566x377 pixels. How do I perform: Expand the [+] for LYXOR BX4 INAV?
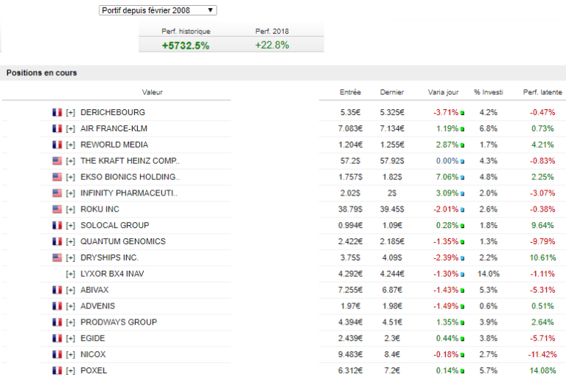pyautogui.click(x=71, y=274)
